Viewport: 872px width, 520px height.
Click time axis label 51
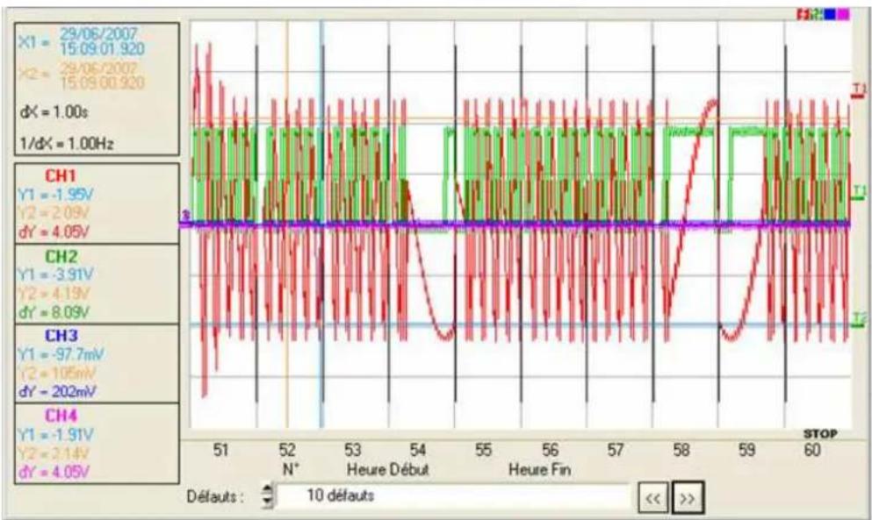[220, 450]
